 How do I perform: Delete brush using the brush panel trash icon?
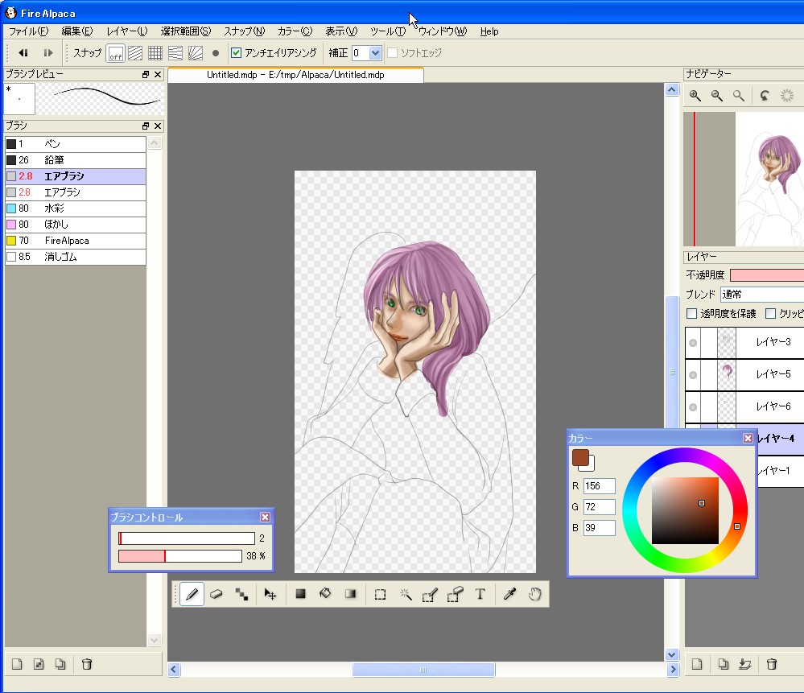(87, 664)
